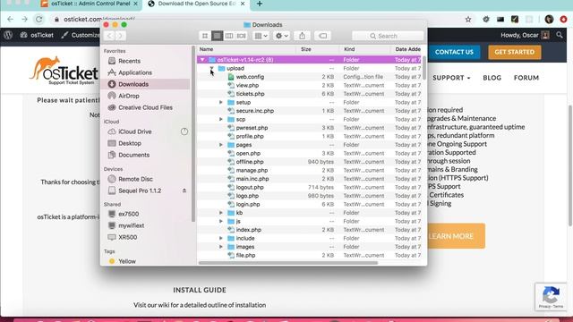Click the GET STARTED button

[x=515, y=52]
